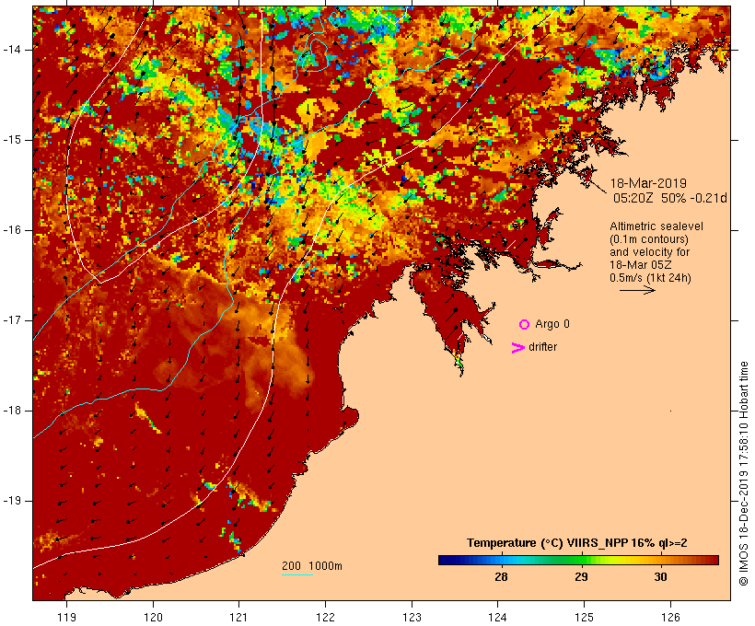The height and width of the screenshot is (626, 755).
Task: Click the magenta Argo circle marker
Action: (x=525, y=325)
